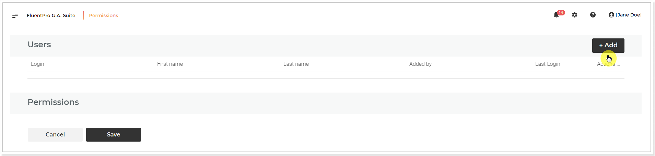The height and width of the screenshot is (156, 655).
Task: Click the red 14 notification badge
Action: (x=561, y=13)
